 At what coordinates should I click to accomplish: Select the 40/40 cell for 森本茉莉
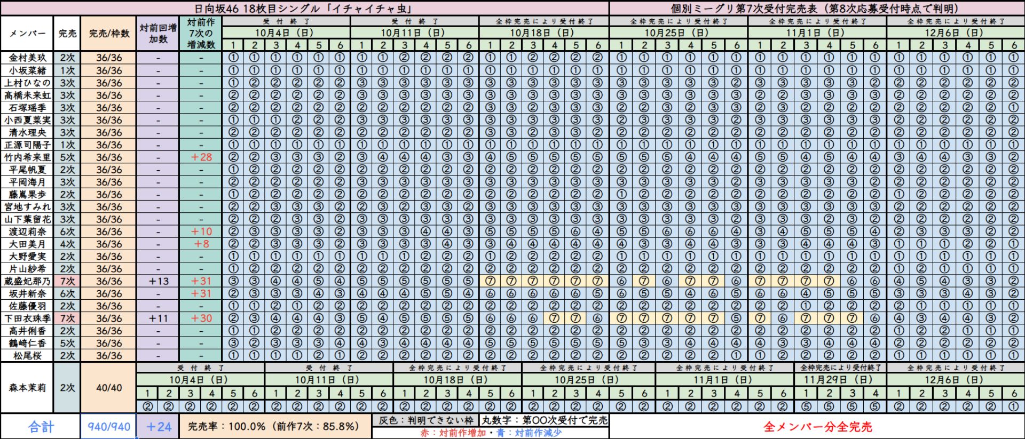pos(109,388)
